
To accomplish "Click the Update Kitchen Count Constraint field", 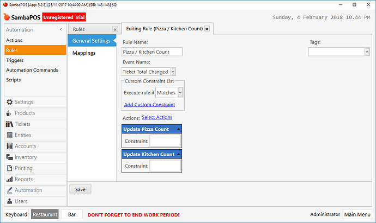I will pyautogui.click(x=165, y=165).
